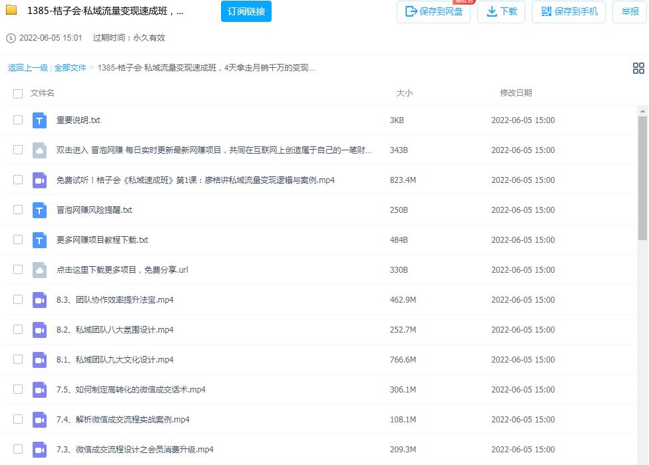Open the 双击进入 冒泡网赚 file name
The image size is (649, 465).
(214, 150)
